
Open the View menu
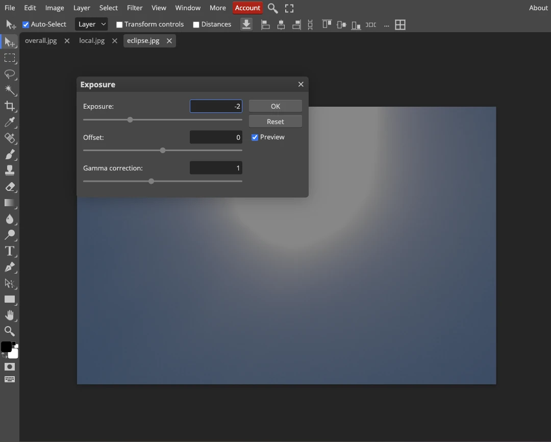tap(159, 8)
